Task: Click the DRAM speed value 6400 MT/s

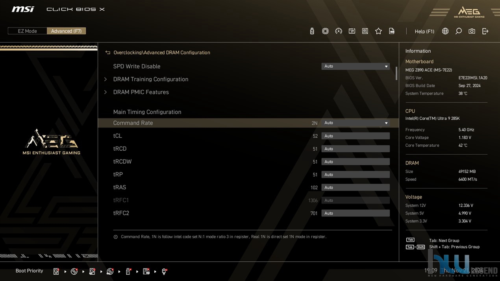Action: tap(468, 179)
